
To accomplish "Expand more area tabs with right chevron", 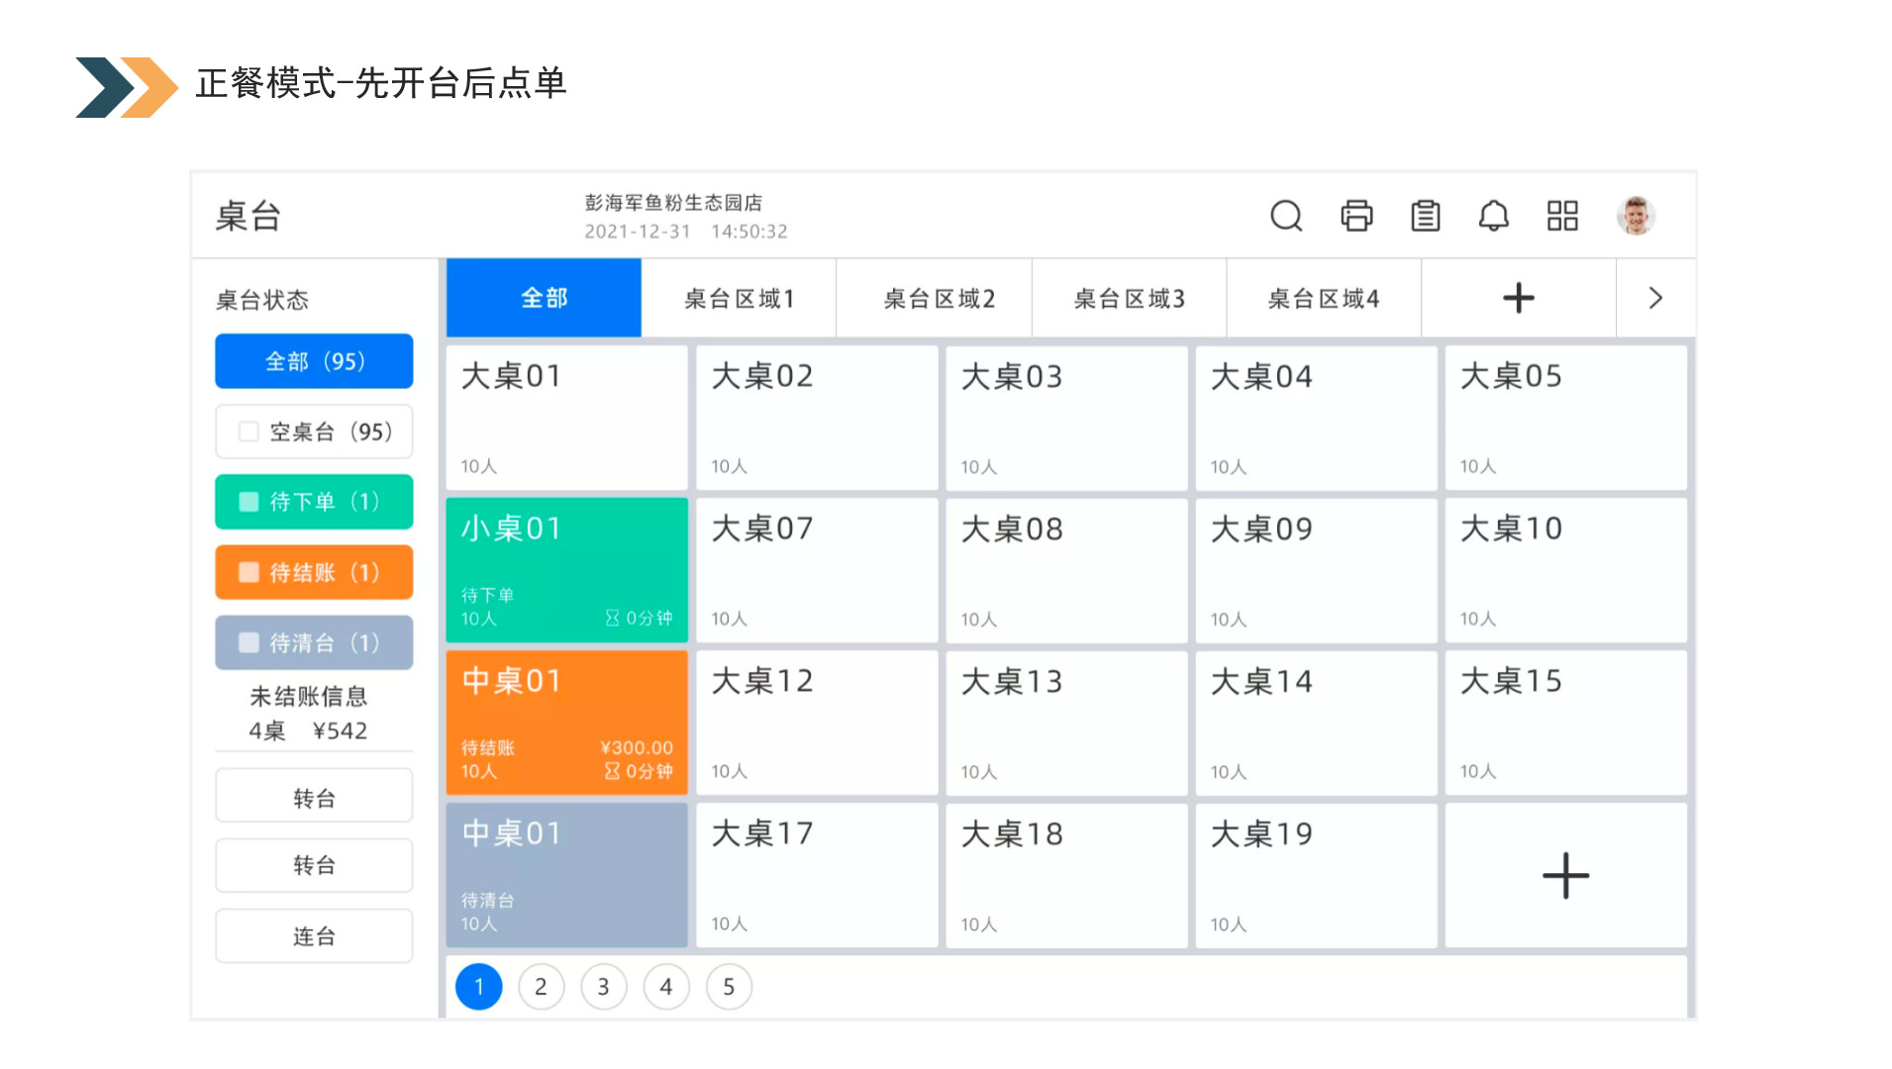I will [1654, 298].
